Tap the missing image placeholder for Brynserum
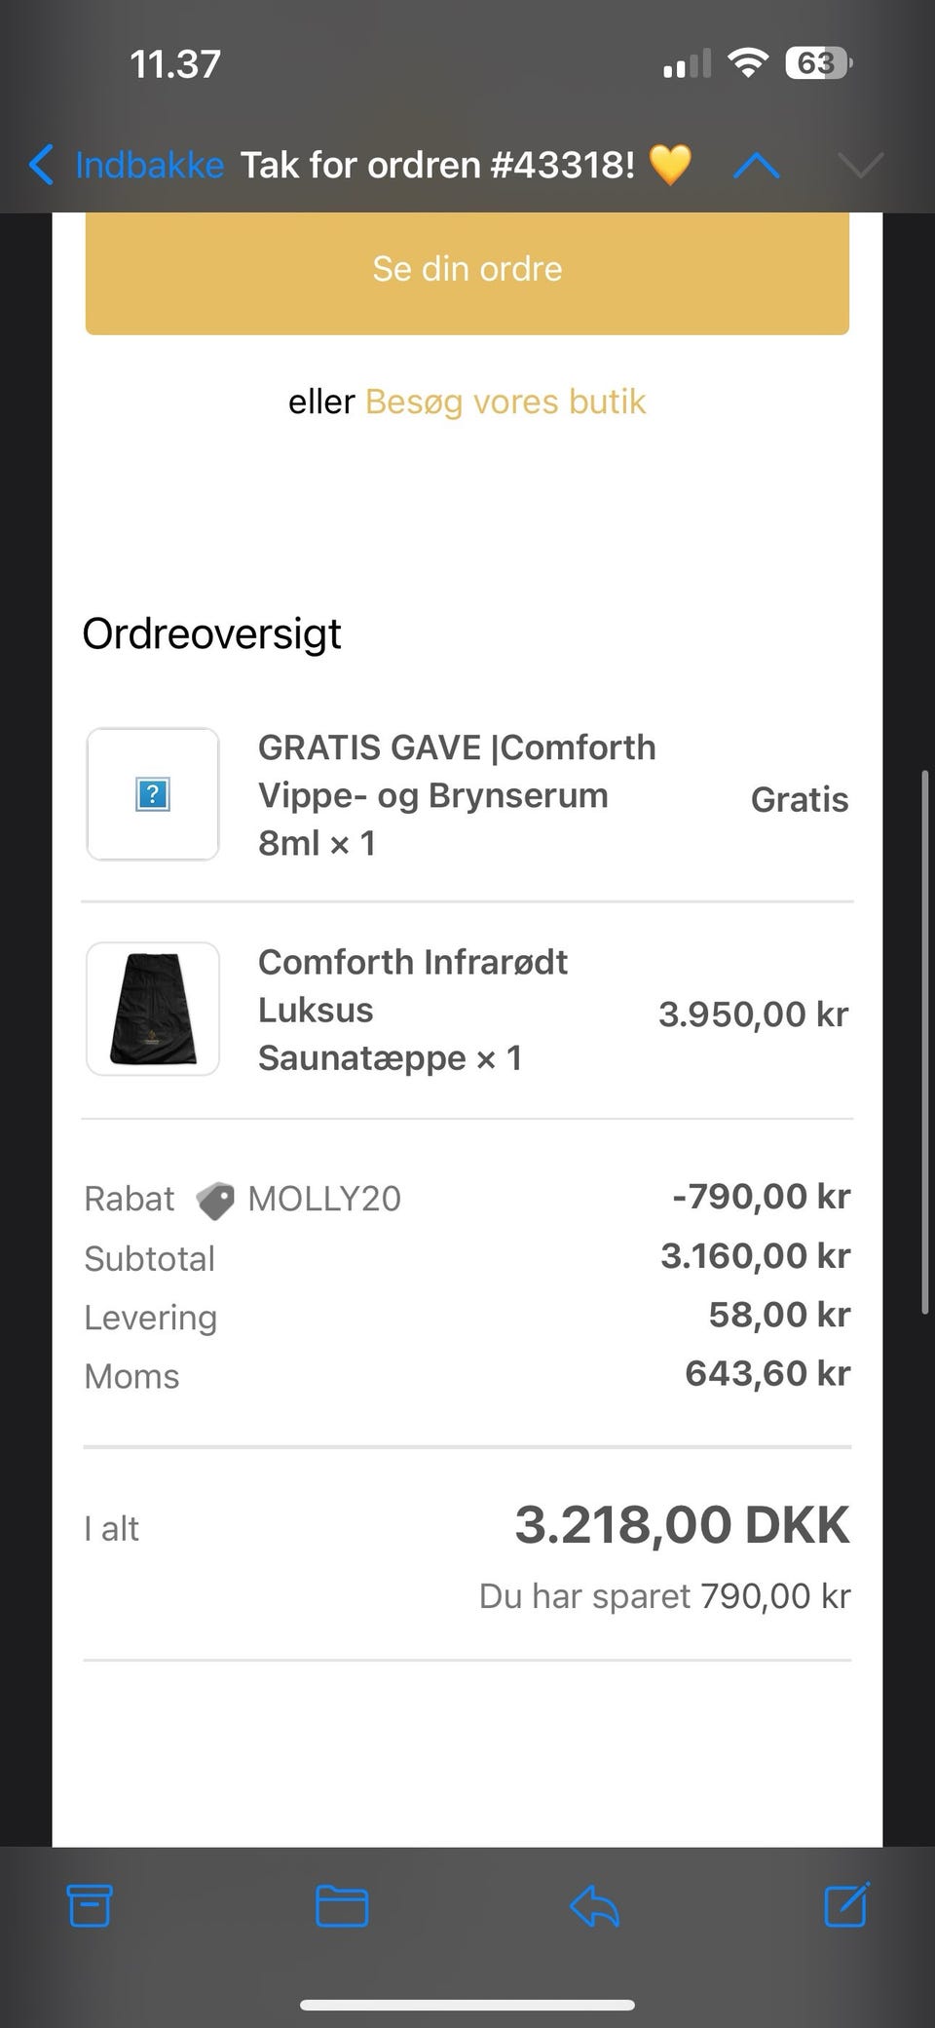Screen dimensions: 935x2028 [153, 794]
